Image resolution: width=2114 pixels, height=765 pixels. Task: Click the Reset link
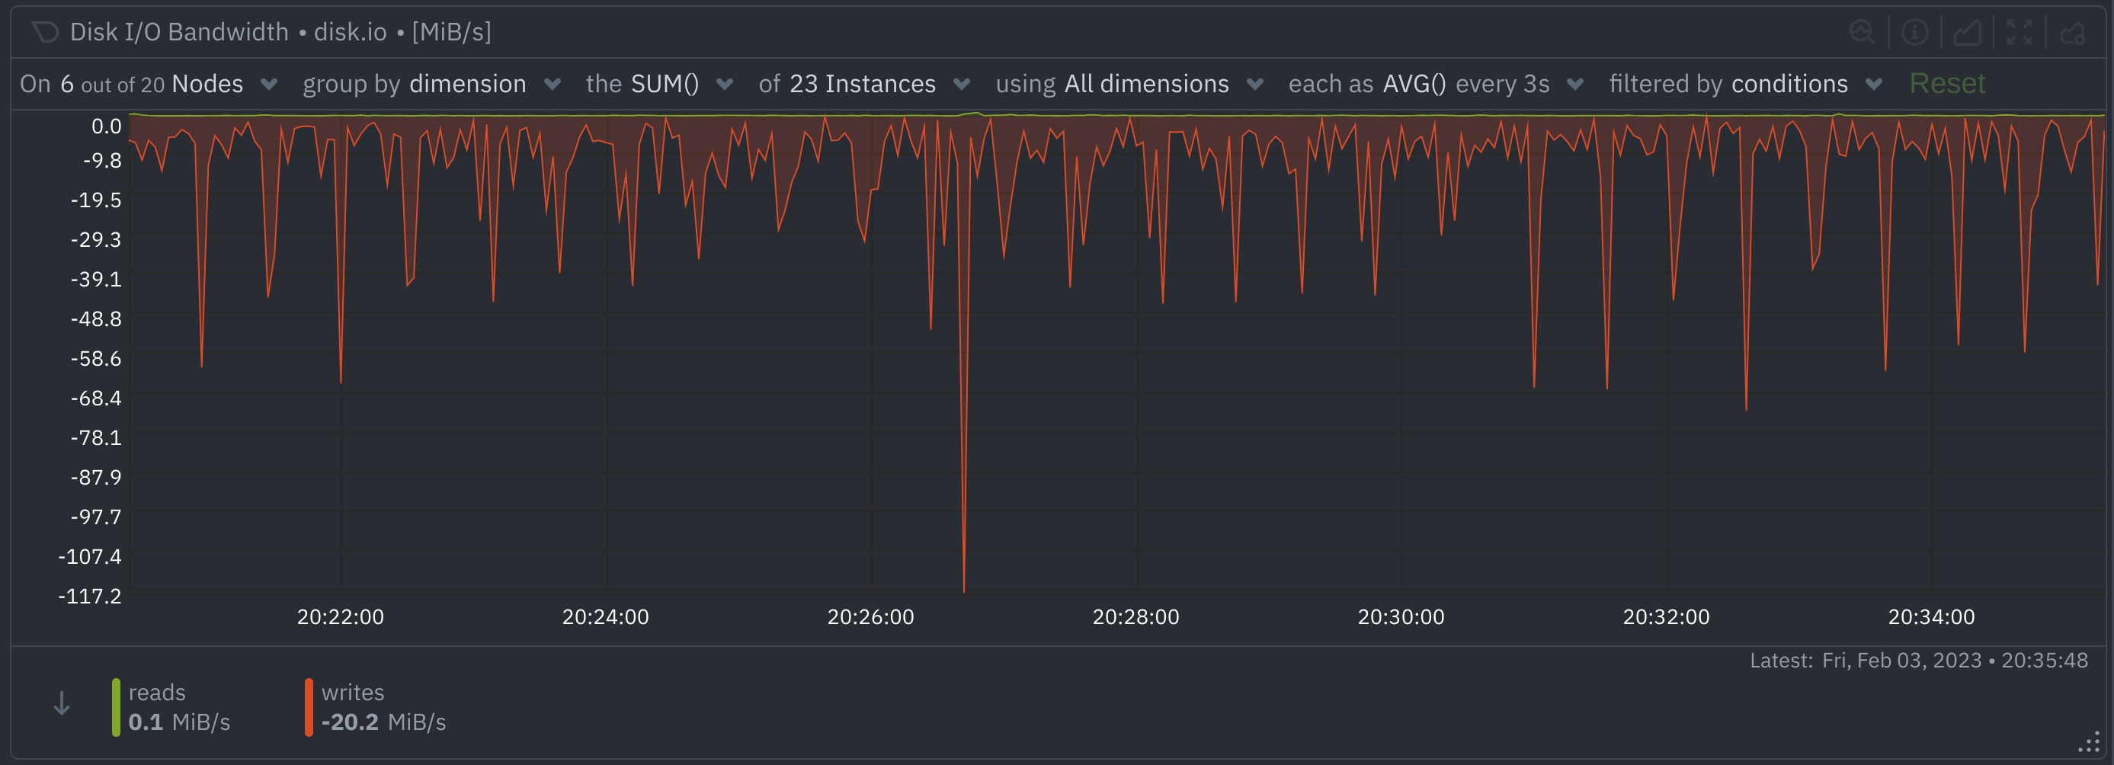1946,84
